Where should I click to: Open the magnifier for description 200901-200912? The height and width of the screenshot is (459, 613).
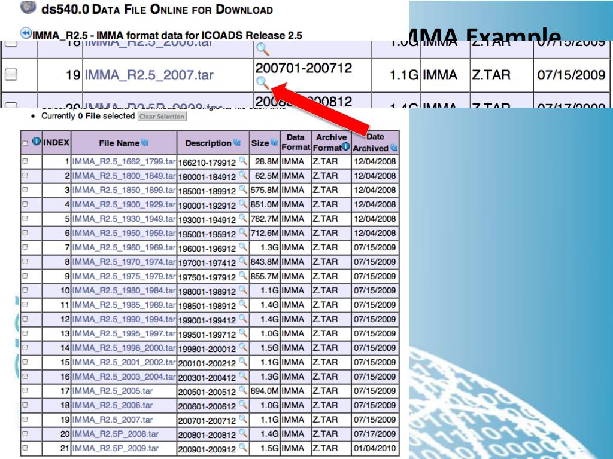pyautogui.click(x=243, y=447)
